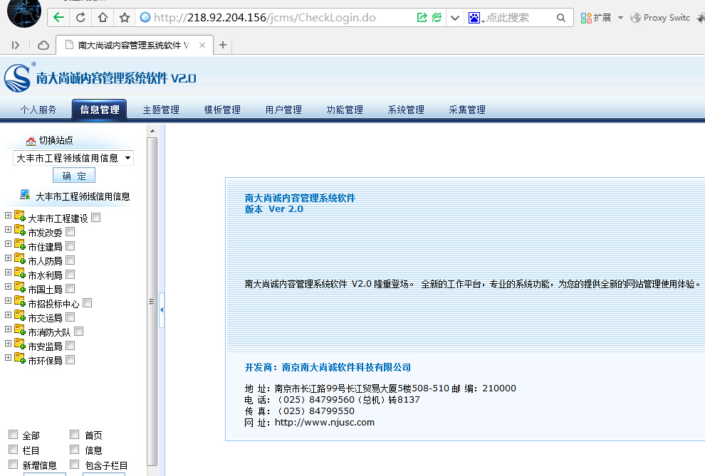Click the 大丰市工程领域信用信息 site root label
The width and height of the screenshot is (705, 476).
coord(83,196)
